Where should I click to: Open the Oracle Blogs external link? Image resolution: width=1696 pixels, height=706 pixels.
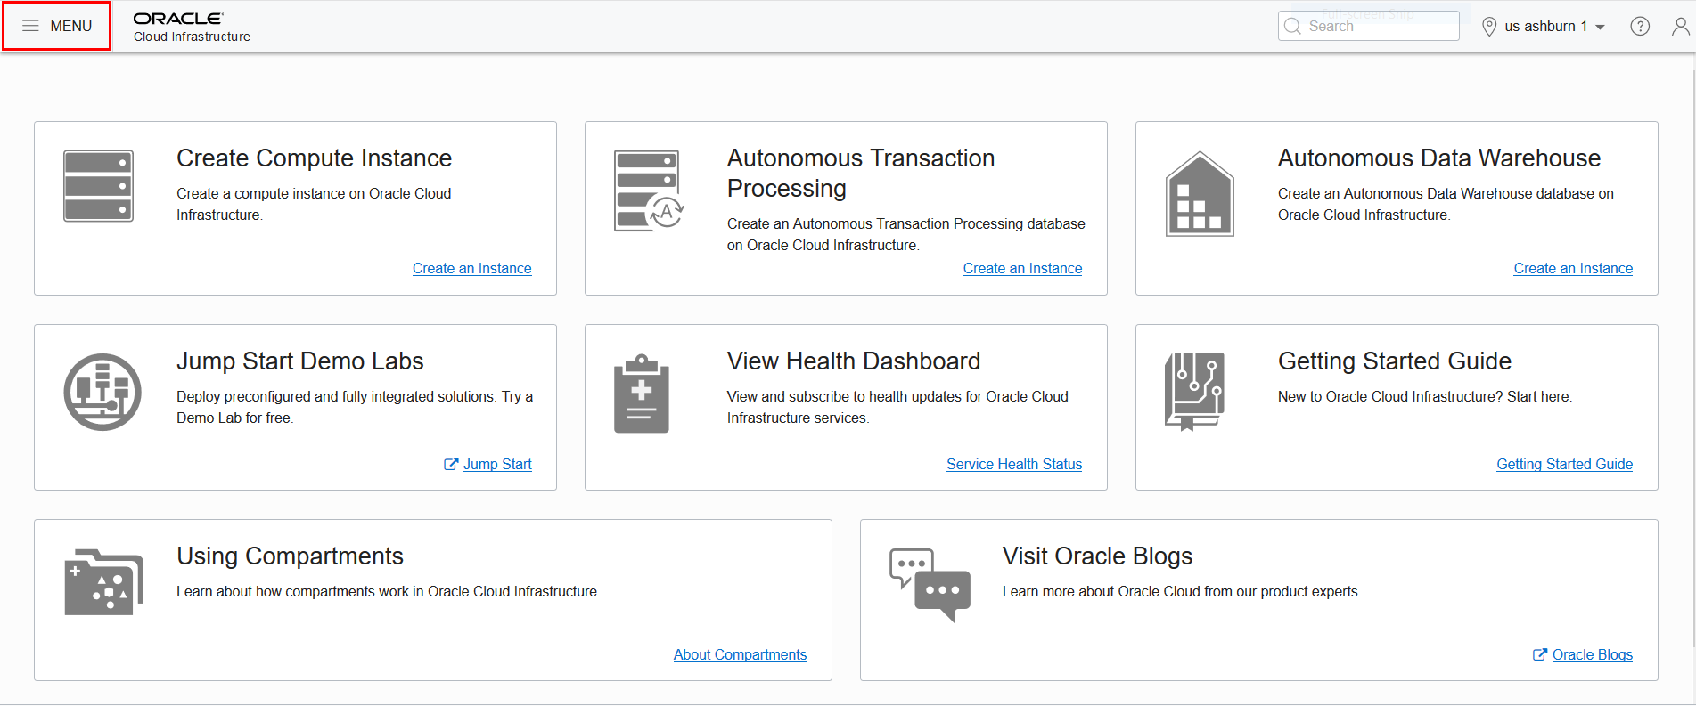pos(1592,655)
